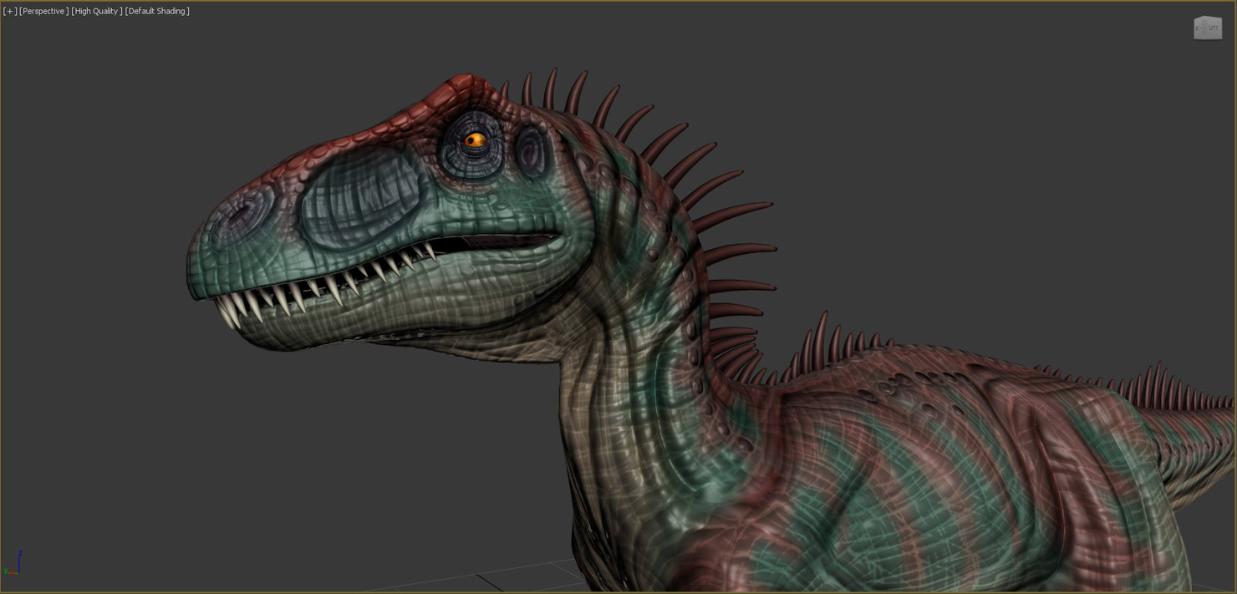Select the front-facing side of the ViewCube
The height and width of the screenshot is (594, 1237).
1199,28
